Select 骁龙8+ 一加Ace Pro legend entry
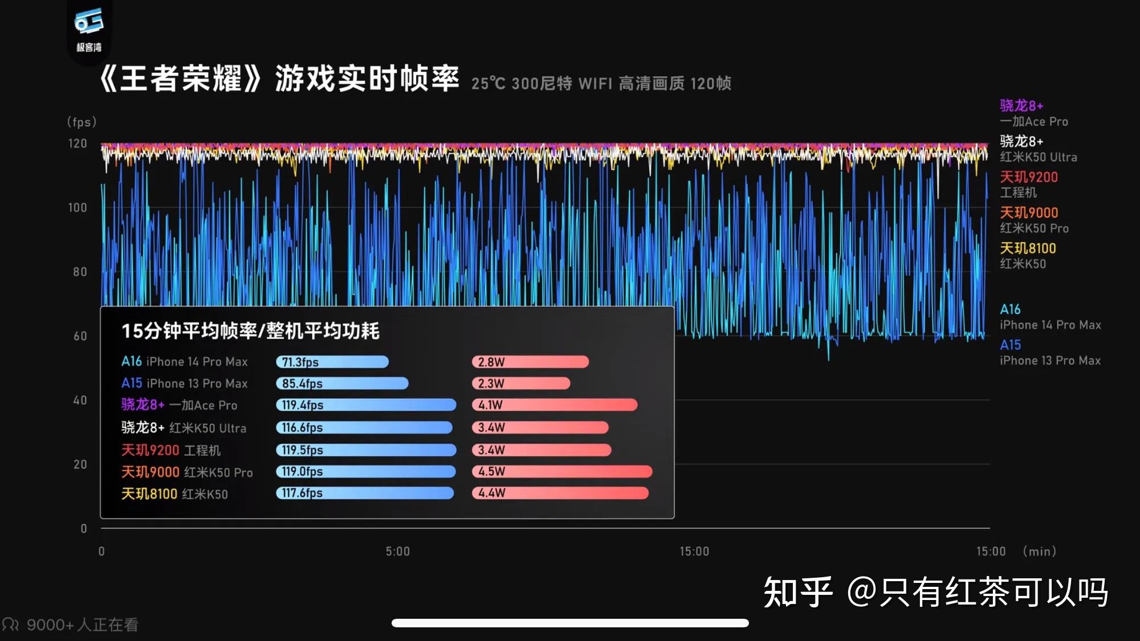 point(1033,113)
